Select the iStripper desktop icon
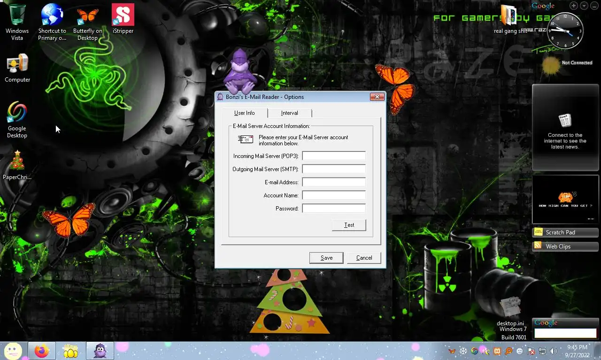Viewport: 601px width, 360px height. pyautogui.click(x=123, y=15)
